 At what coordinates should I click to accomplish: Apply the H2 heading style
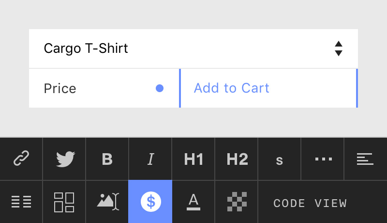(237, 159)
